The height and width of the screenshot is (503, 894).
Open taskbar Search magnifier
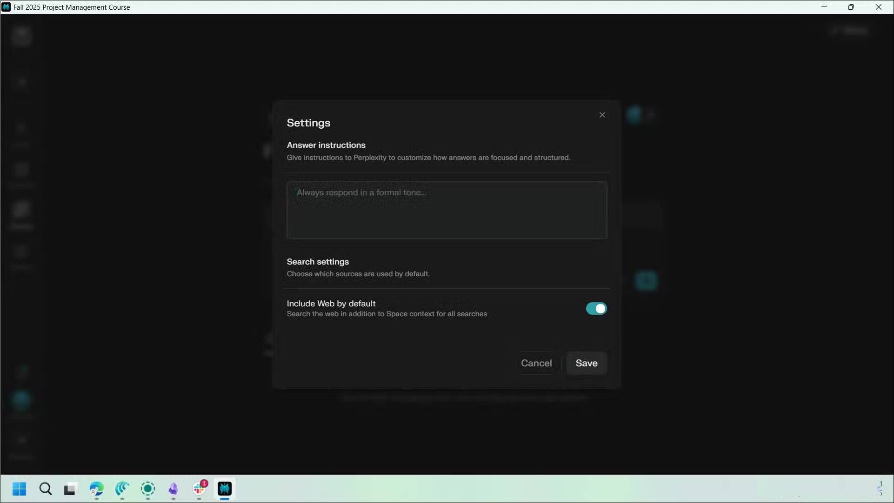click(46, 489)
